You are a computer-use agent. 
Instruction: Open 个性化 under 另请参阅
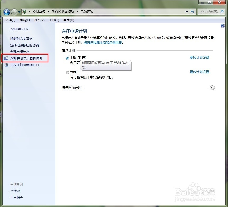(x=15, y=191)
